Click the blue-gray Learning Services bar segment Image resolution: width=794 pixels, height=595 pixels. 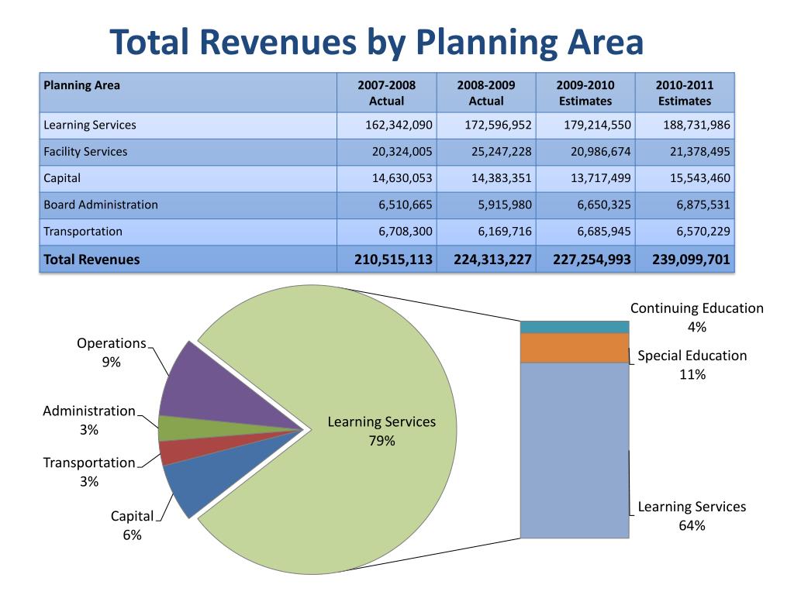pyautogui.click(x=575, y=450)
